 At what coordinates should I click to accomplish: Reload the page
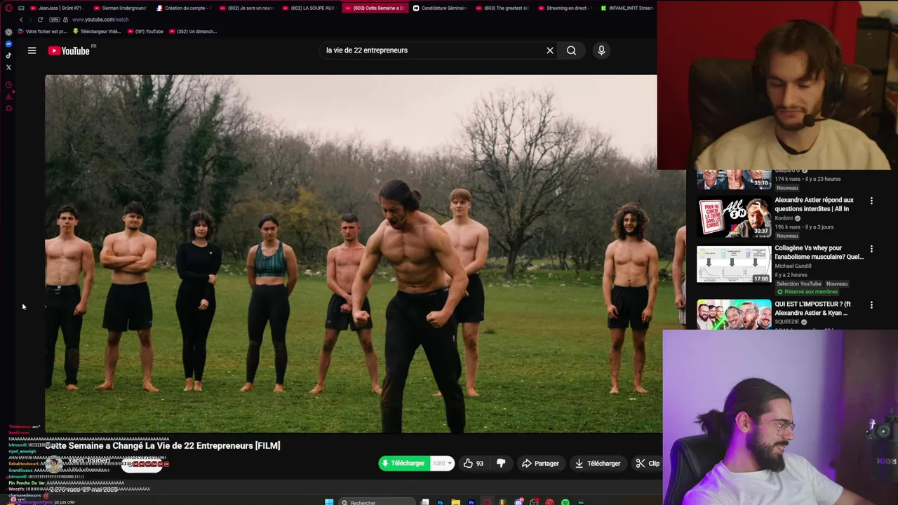coord(40,20)
